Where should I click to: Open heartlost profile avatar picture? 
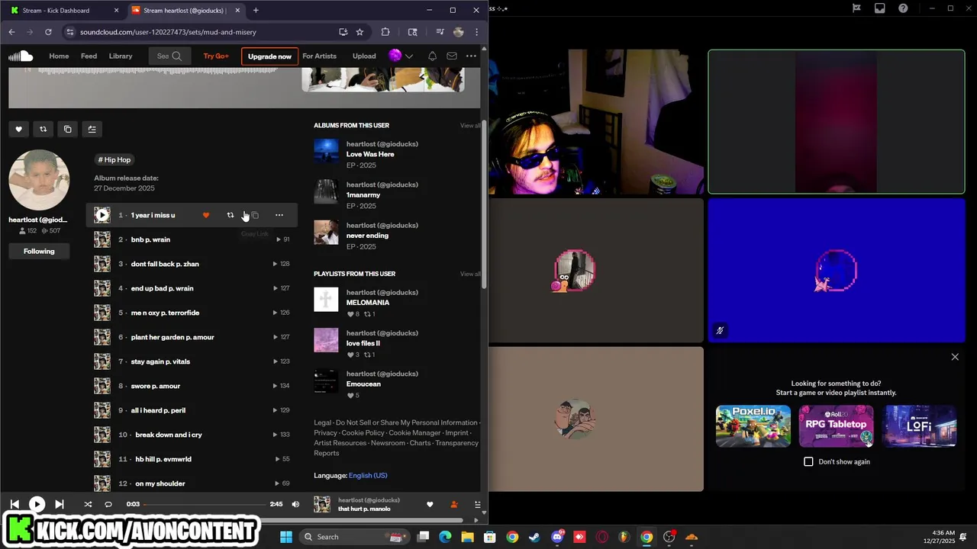pos(39,180)
